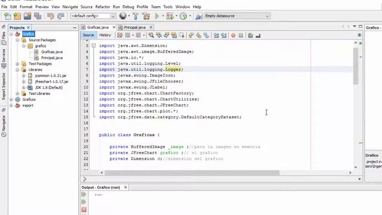Click the Find Selection magnifier icon
The image size is (382, 215).
click(151, 35)
